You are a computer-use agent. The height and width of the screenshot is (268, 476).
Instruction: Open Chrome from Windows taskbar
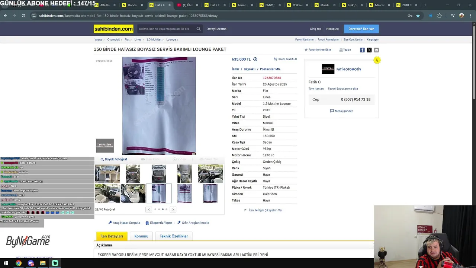point(19,263)
